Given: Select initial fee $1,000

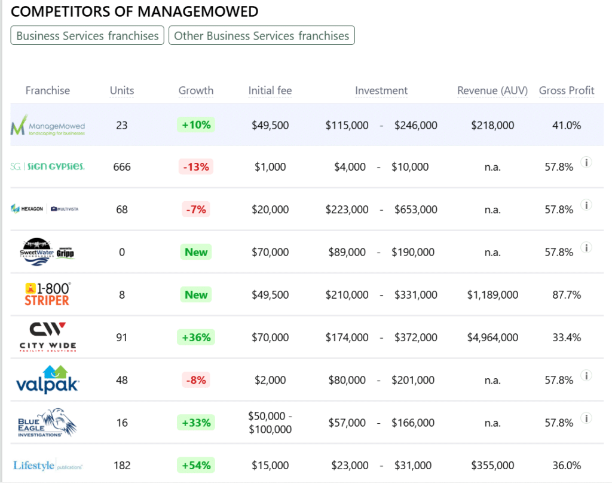Looking at the screenshot, I should coord(270,167).
